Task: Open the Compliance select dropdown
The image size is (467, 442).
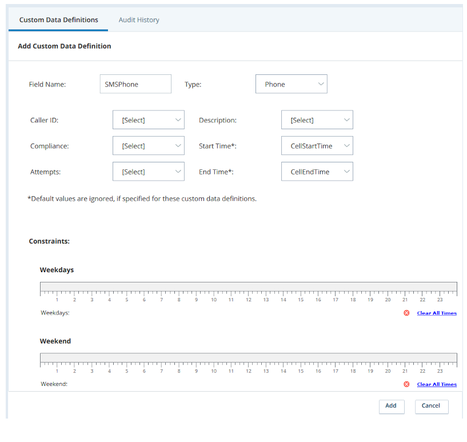Action: [148, 146]
